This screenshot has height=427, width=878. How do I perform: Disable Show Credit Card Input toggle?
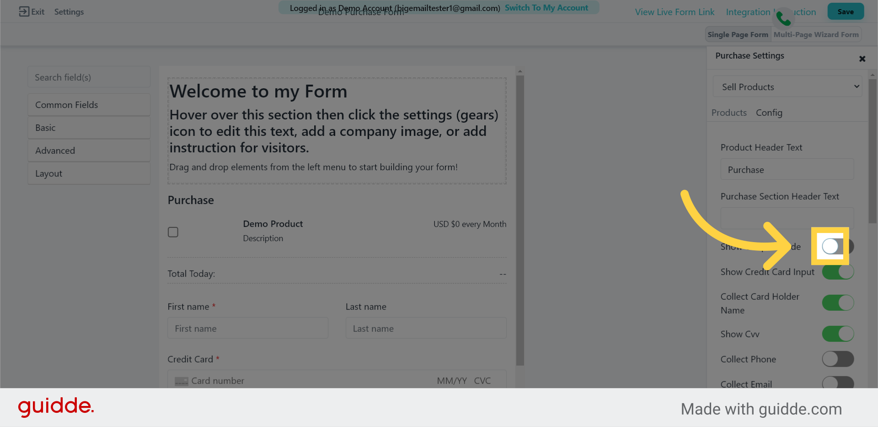coord(838,272)
